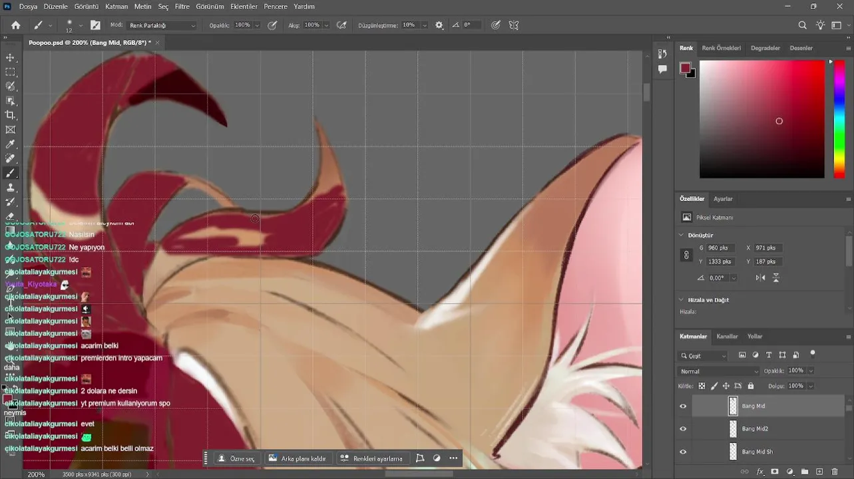Select the Move tool
The image size is (854, 479).
[10, 58]
